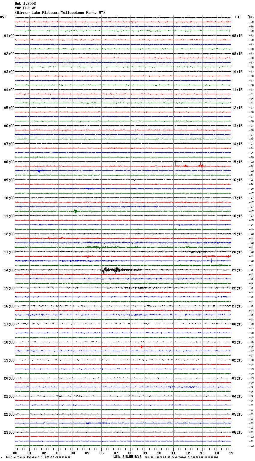Click the MST timezone header

3,17
